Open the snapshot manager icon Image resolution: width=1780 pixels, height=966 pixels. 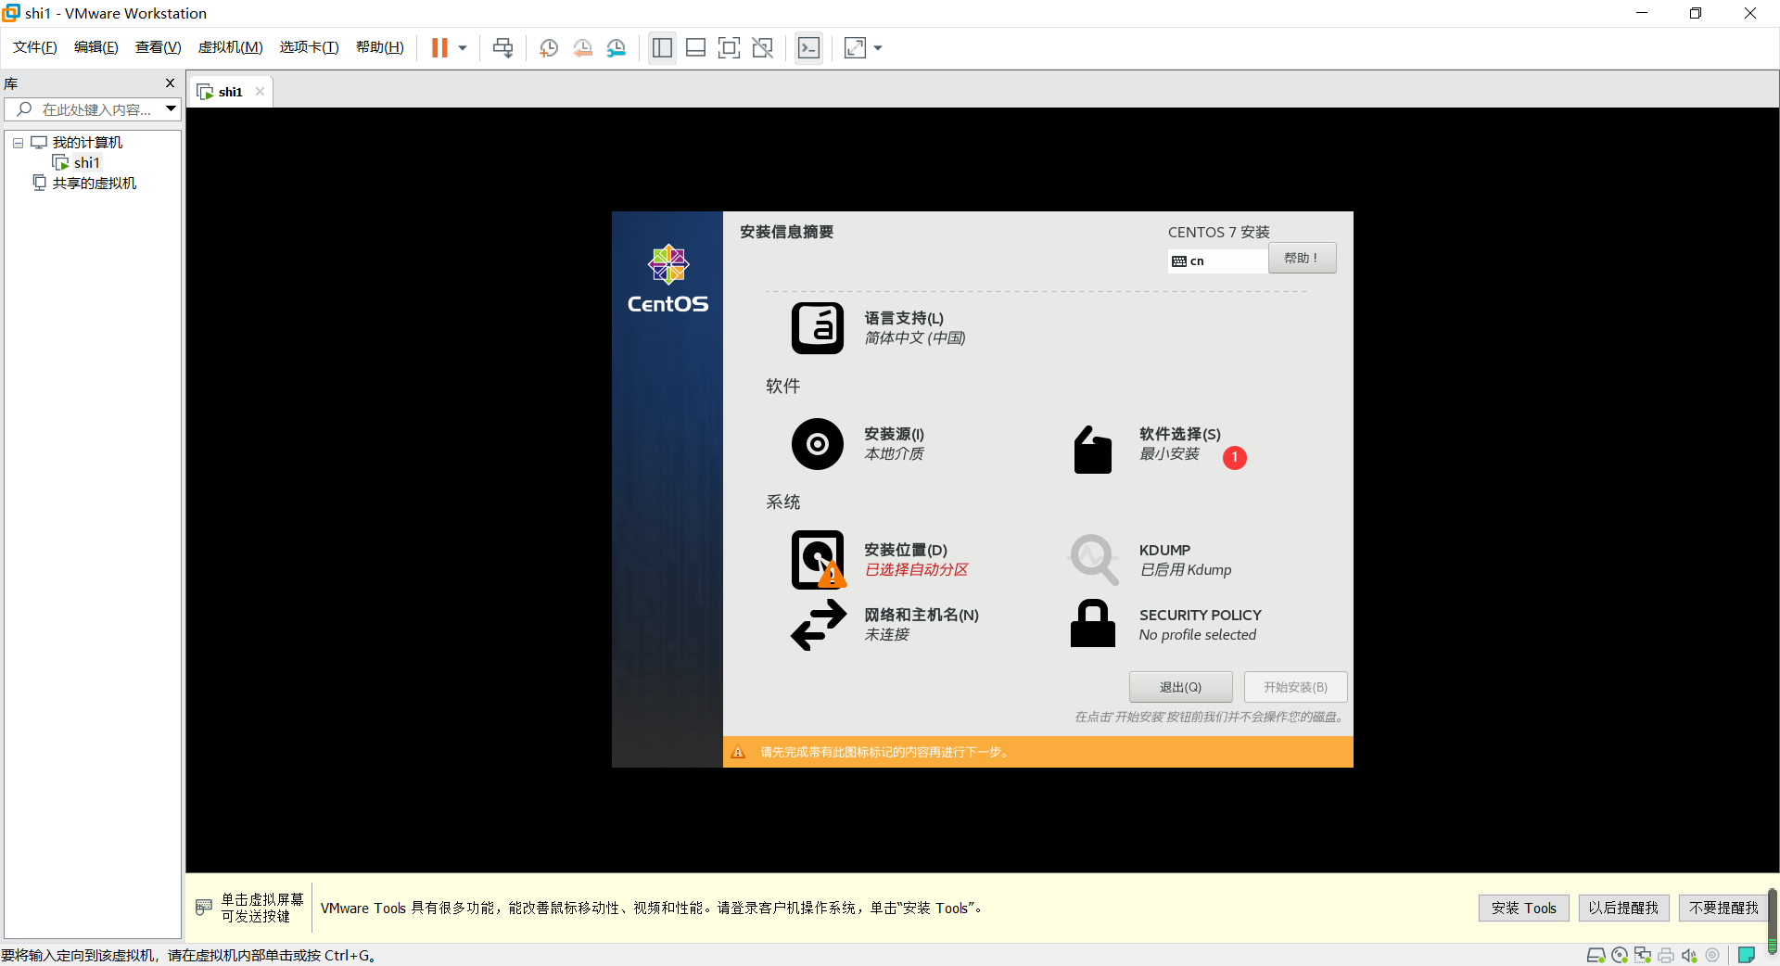[617, 48]
